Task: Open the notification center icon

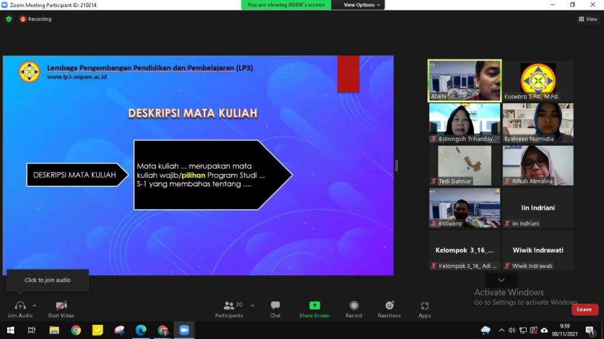Action: (590, 330)
